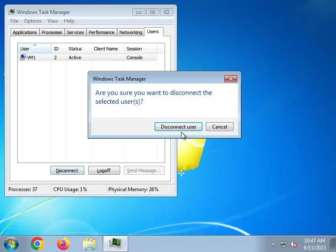
Task: Open the Windows Start menu
Action: pyautogui.click(x=11, y=244)
